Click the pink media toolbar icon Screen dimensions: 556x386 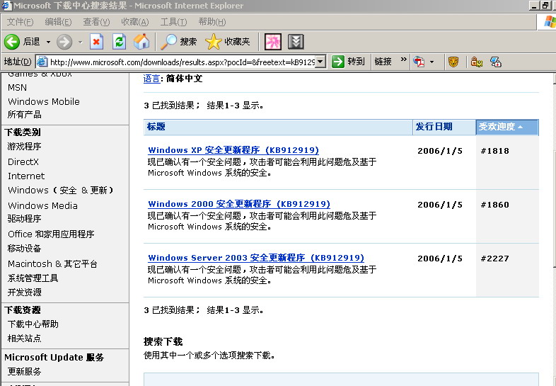pyautogui.click(x=273, y=42)
